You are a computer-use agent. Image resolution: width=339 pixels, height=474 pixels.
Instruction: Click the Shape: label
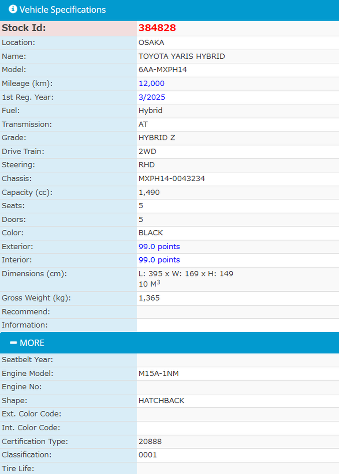[14, 400]
